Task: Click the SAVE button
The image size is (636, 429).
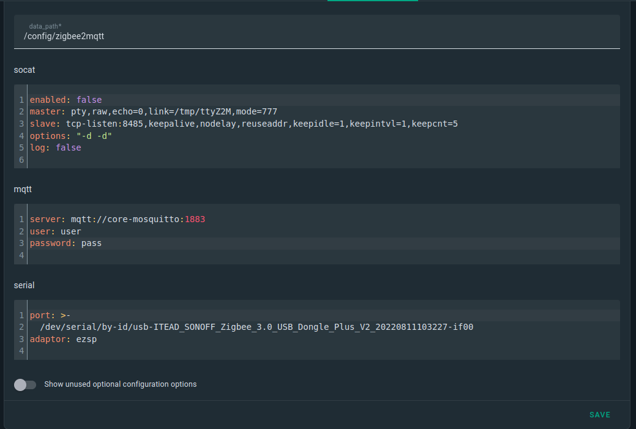Action: [x=599, y=414]
